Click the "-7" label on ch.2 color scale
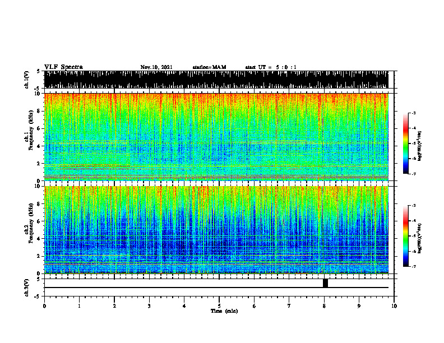 (x=414, y=266)
